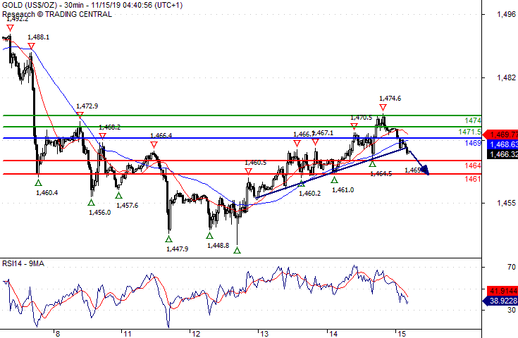Image resolution: width=518 pixels, height=338 pixels.
Task: Select the green triangle above the 1,461.0 label
Action: pos(334,180)
